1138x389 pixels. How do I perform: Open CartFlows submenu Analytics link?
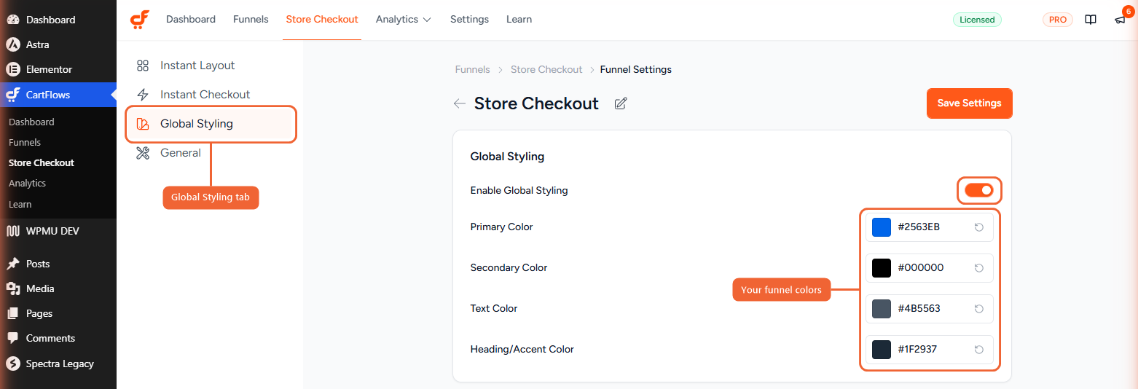27,184
